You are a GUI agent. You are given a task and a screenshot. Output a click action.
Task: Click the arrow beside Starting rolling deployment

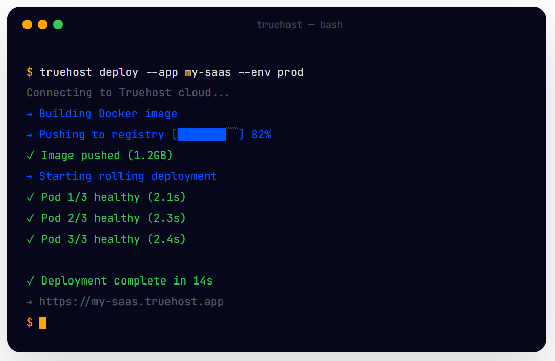[x=30, y=176]
